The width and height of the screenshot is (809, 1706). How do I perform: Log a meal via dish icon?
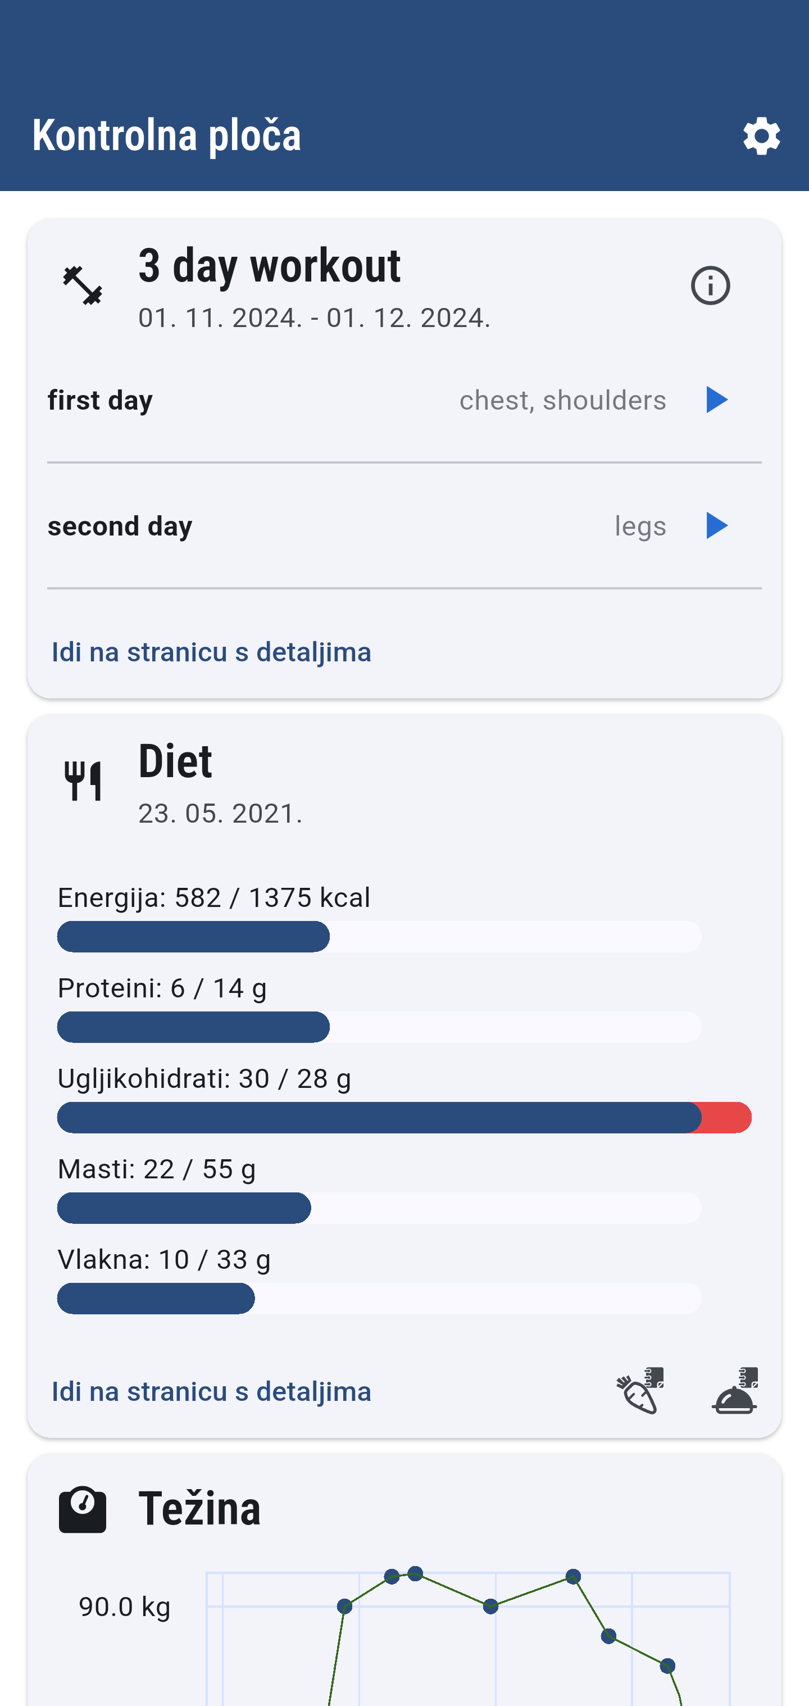point(734,1391)
